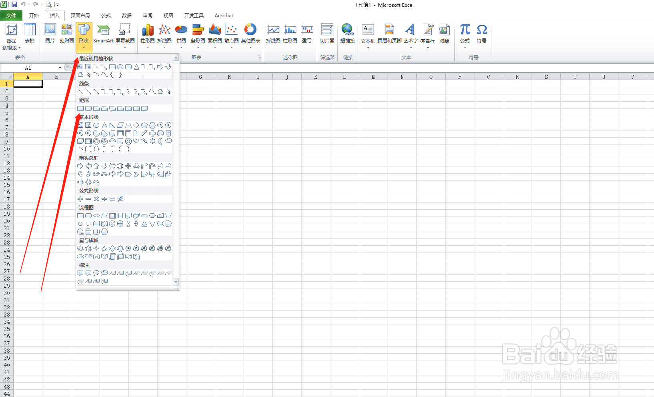Expand the 条形图 bar chart menu

click(198, 36)
